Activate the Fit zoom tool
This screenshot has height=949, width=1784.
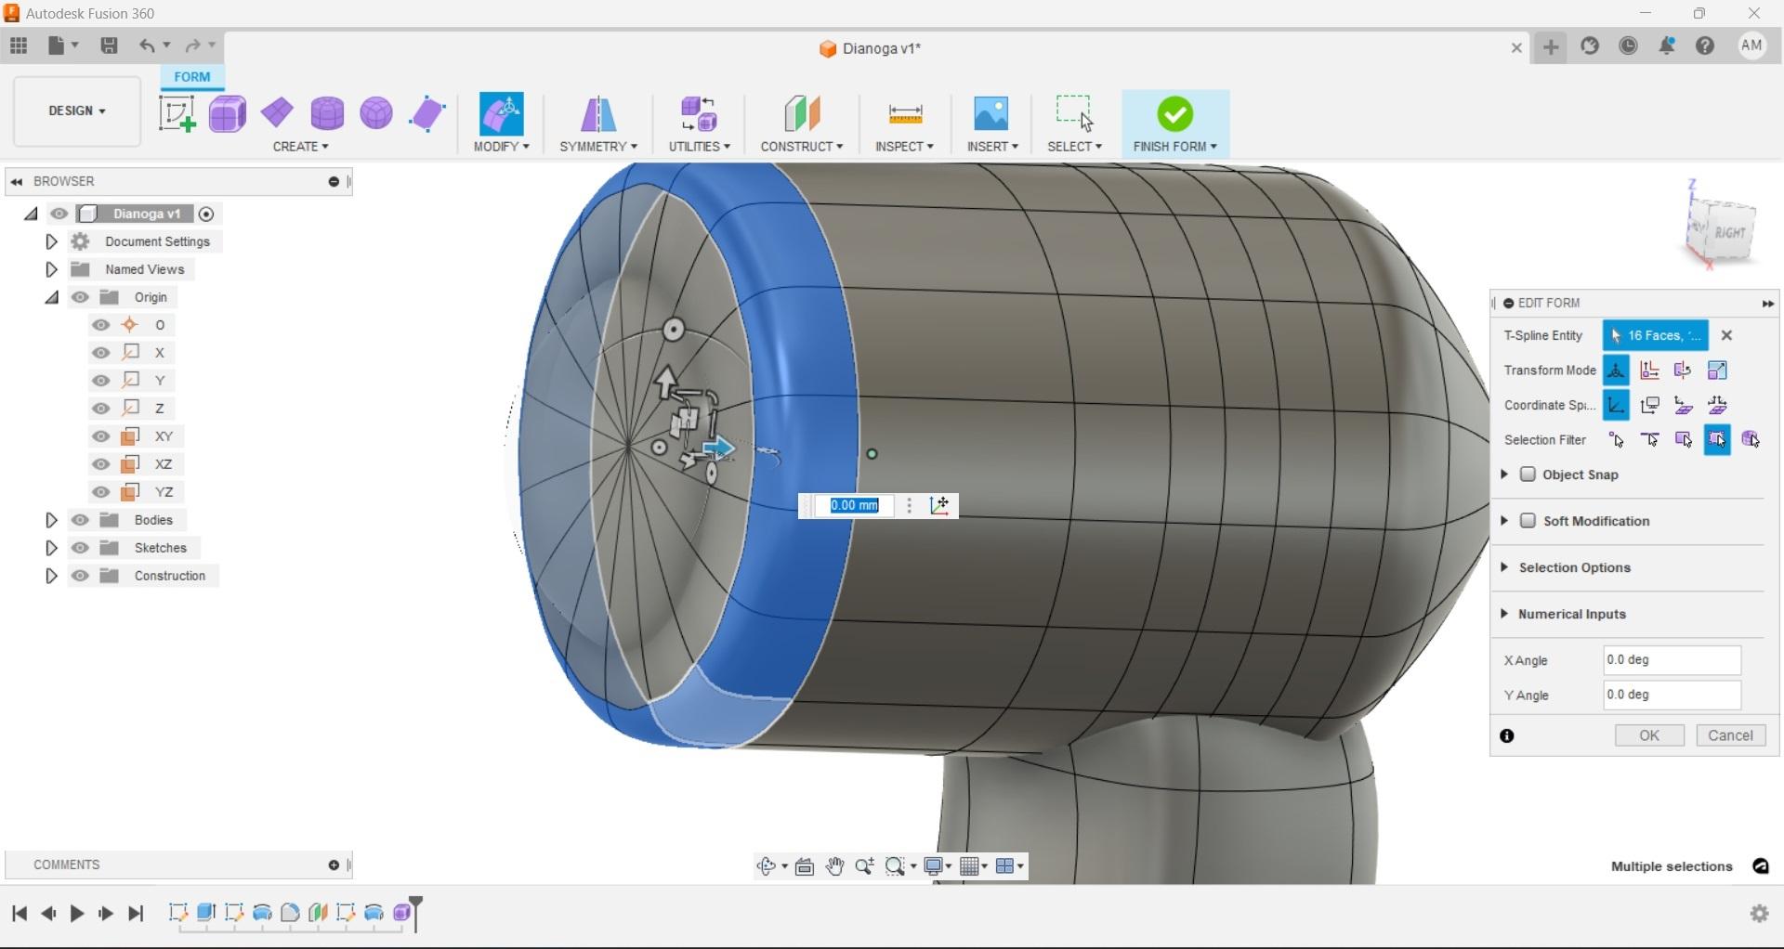pos(895,865)
